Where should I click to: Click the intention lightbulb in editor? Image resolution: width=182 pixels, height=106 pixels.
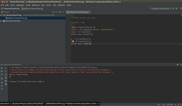73,41
